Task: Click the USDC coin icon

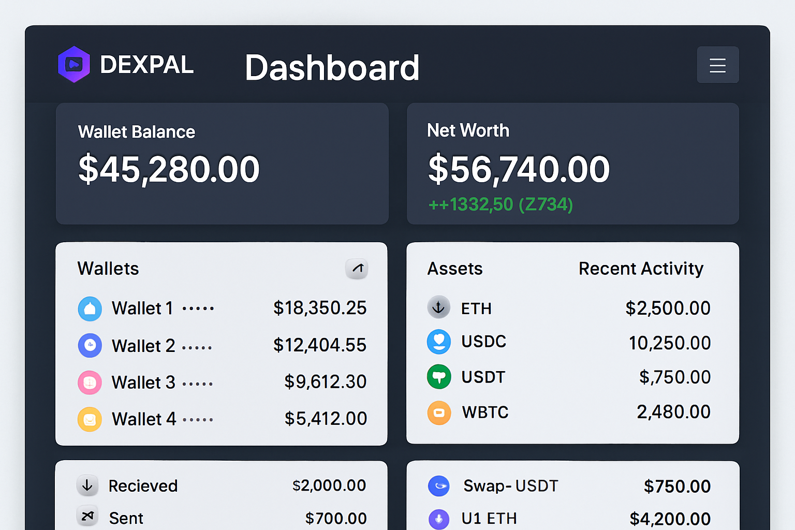Action: click(439, 342)
